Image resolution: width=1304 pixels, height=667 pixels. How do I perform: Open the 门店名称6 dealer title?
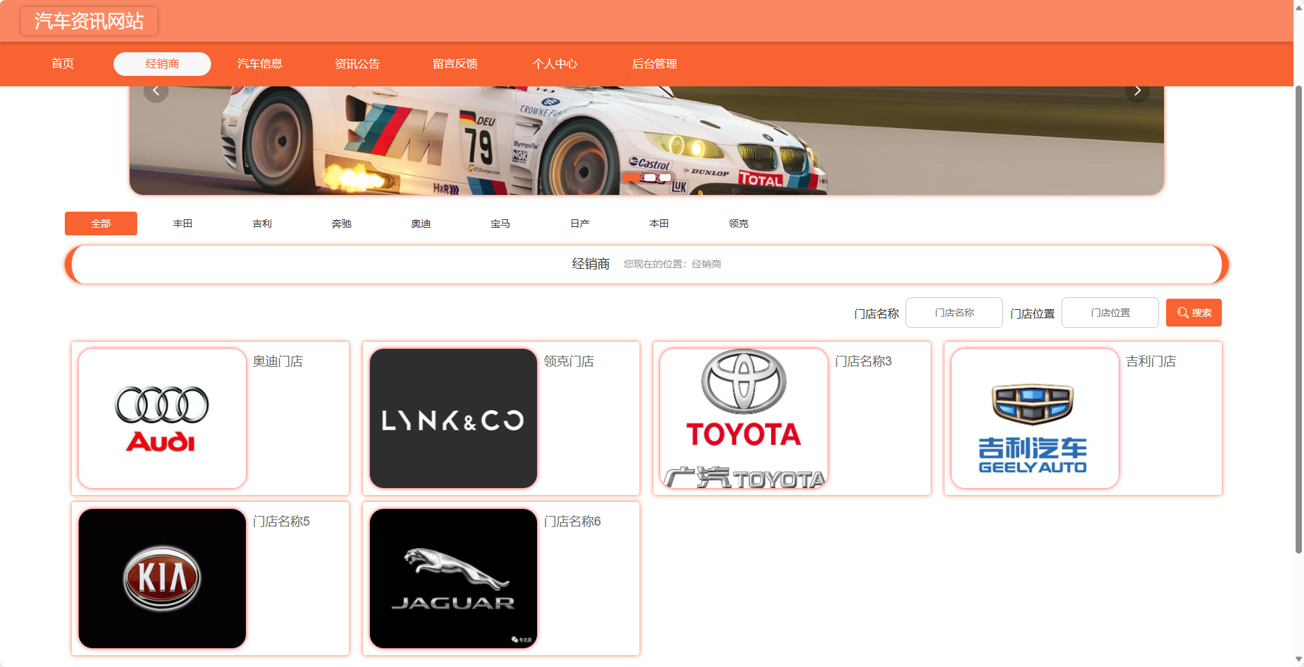[573, 521]
